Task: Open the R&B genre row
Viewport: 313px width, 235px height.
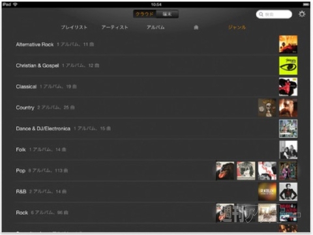Action: pyautogui.click(x=156, y=192)
